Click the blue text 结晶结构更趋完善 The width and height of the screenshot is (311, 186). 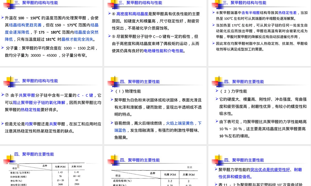pyautogui.click(x=25, y=25)
